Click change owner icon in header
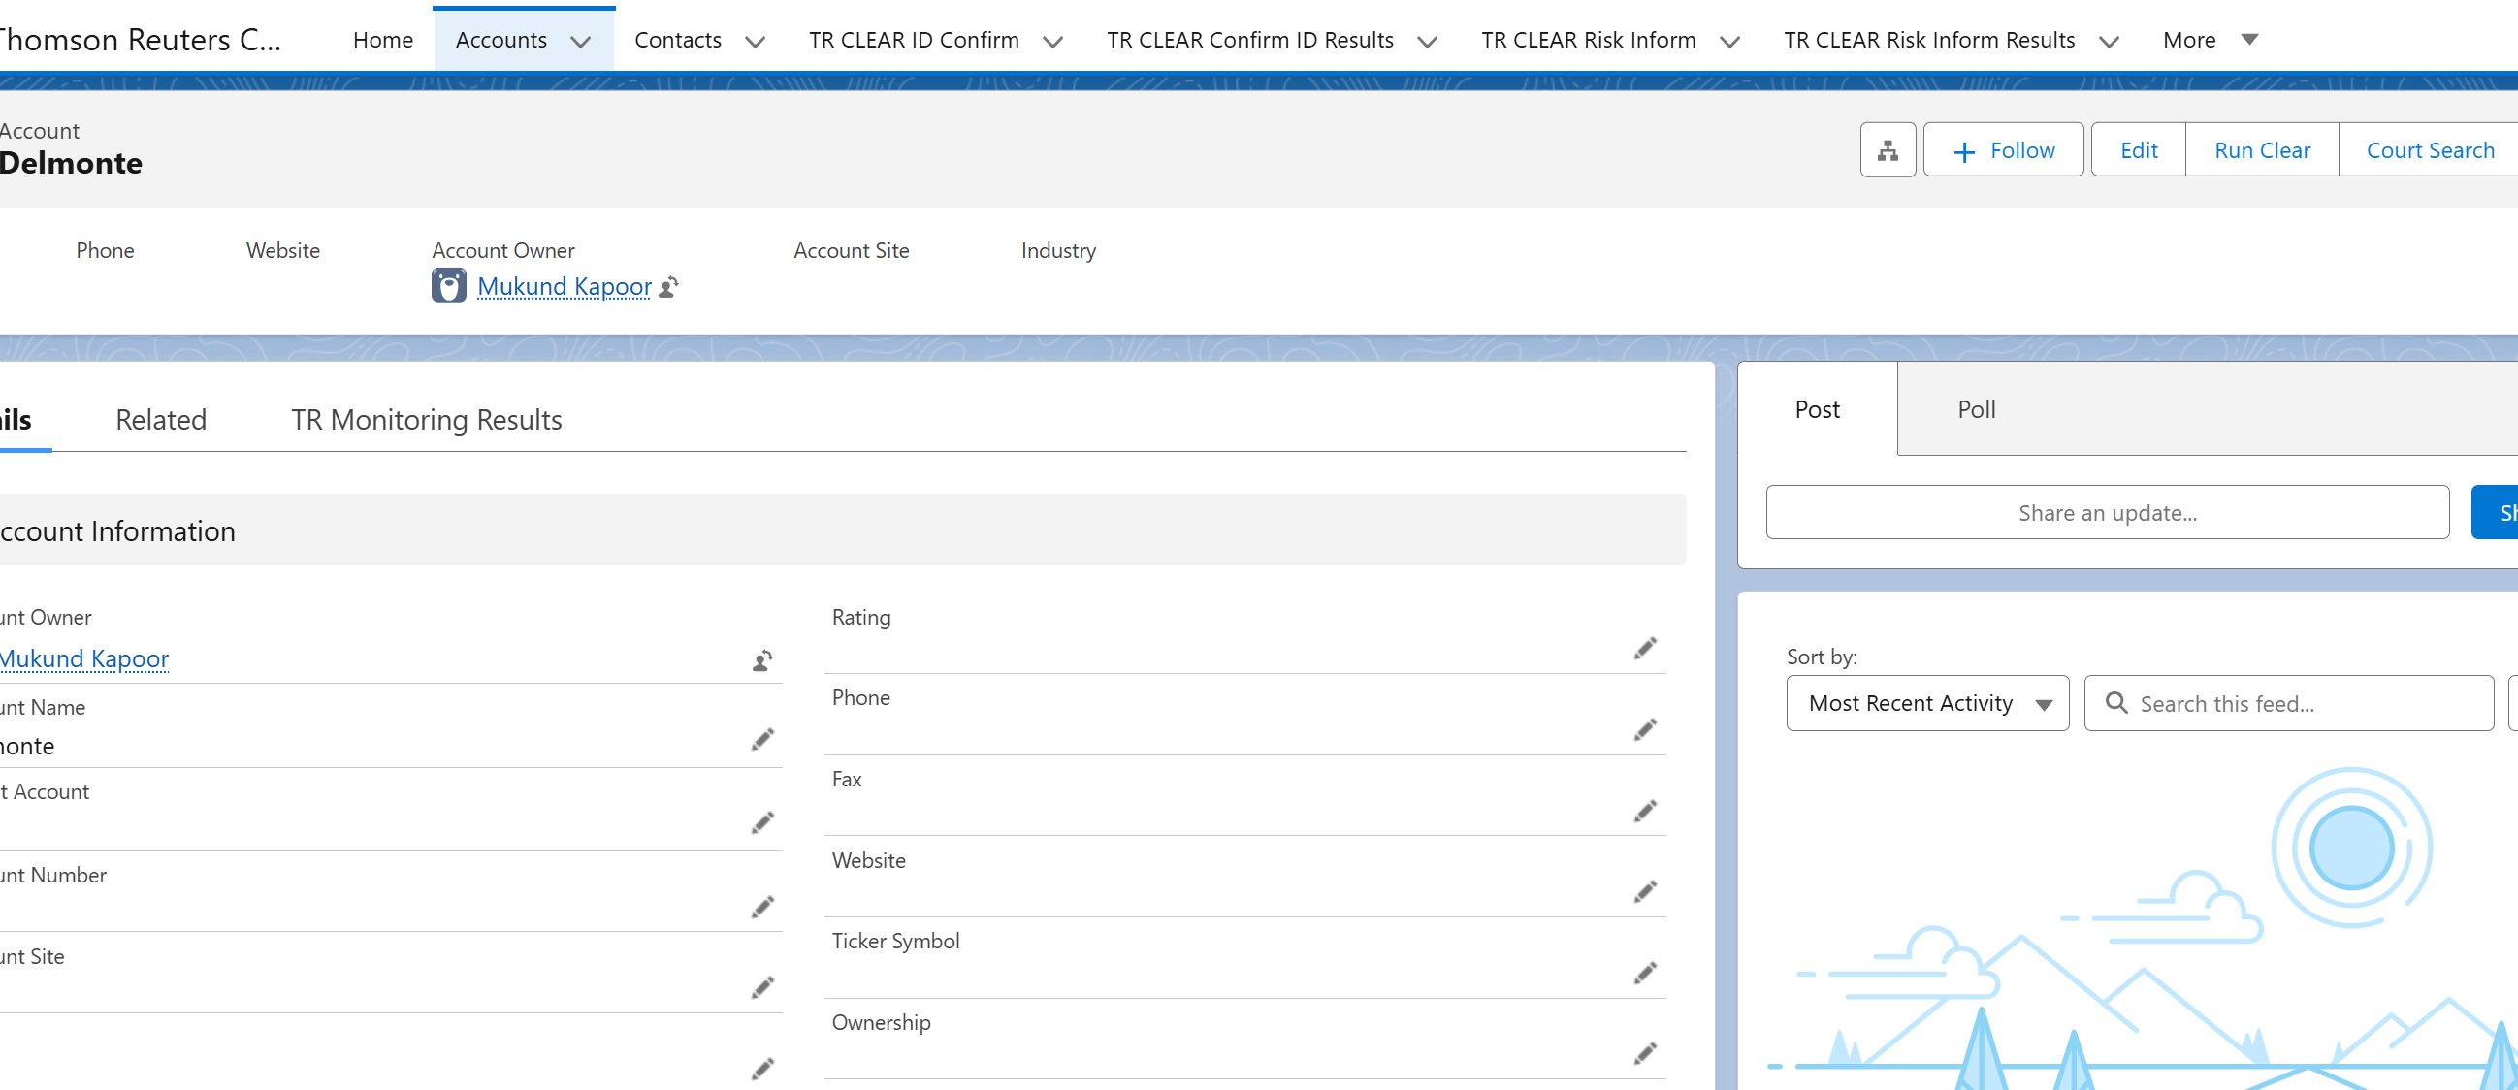This screenshot has width=2518, height=1090. coord(668,286)
